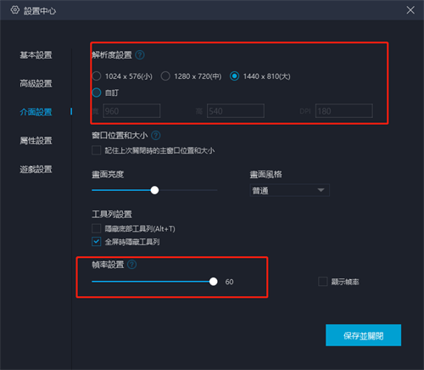The width and height of the screenshot is (424, 370).
Task: Click the 工具列設置 heading
Action: tap(112, 214)
